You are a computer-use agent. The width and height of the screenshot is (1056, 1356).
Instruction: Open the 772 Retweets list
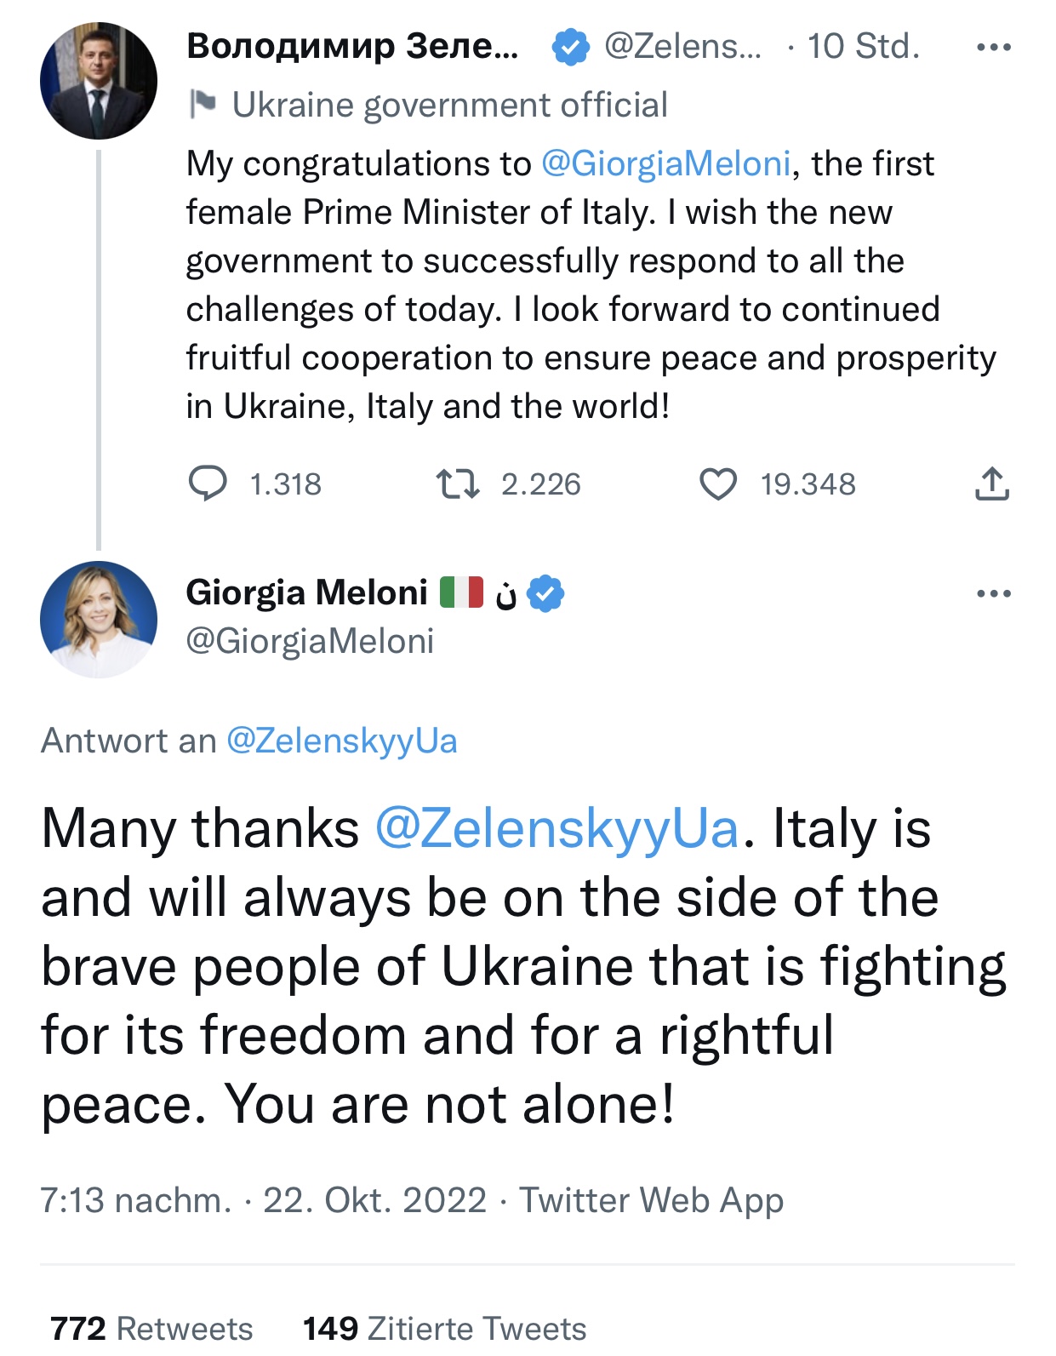151,1328
